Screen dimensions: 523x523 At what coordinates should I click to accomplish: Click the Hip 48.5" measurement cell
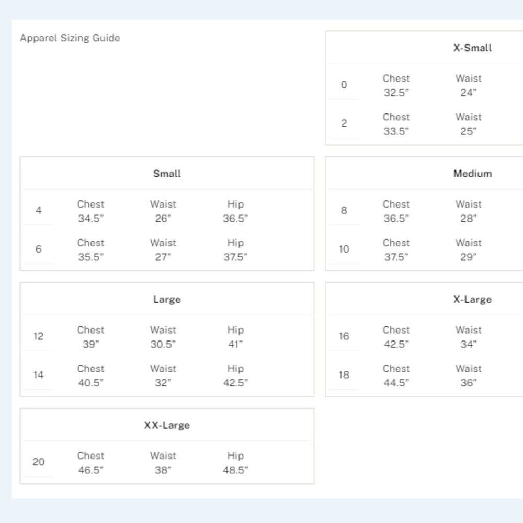tap(235, 463)
